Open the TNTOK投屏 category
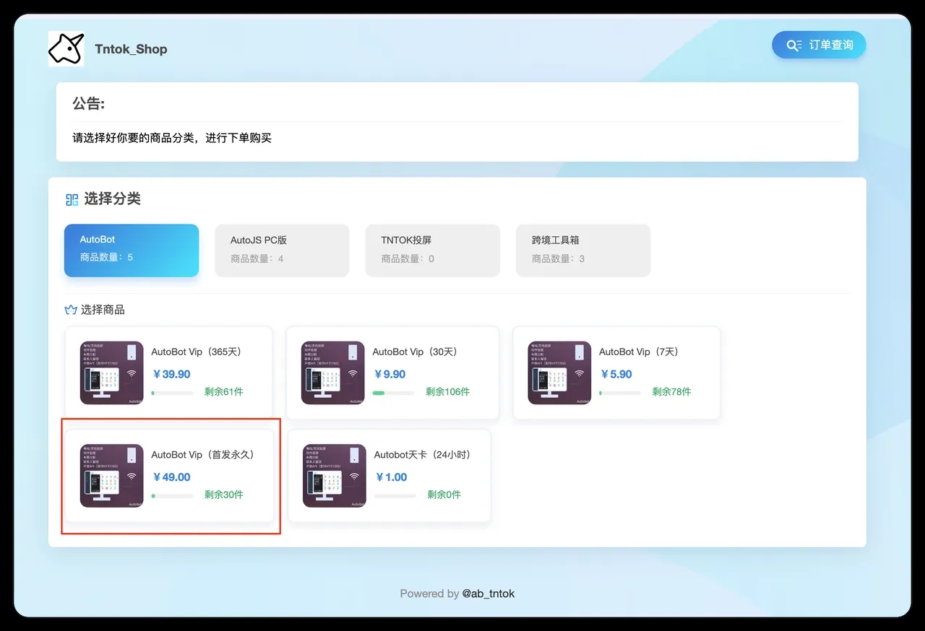 click(432, 250)
